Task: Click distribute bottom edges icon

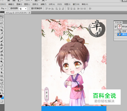Action: tap(74, 9)
